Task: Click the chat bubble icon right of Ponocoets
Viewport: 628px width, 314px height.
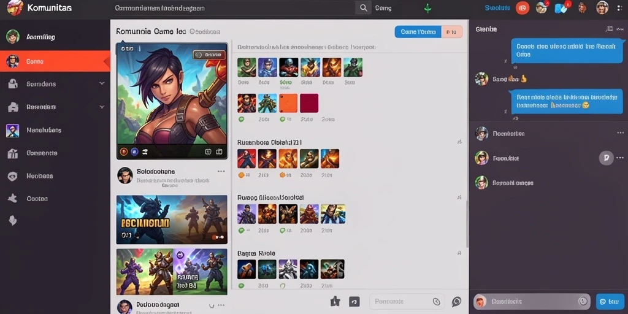Action: point(456,302)
